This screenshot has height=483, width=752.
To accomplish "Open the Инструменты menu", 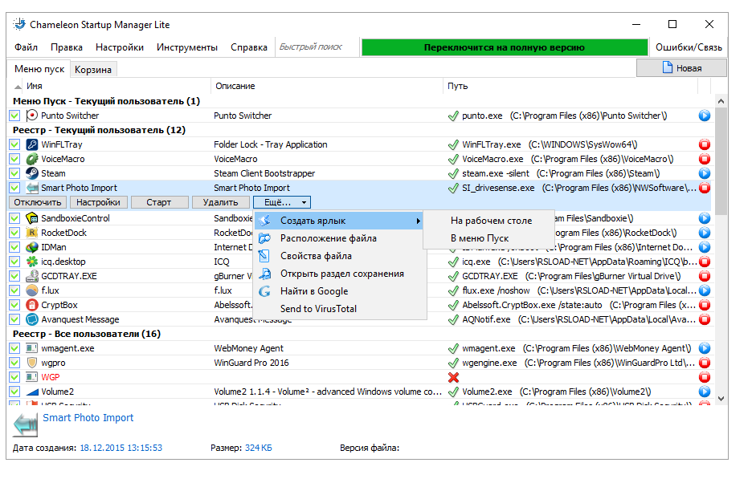I will (x=187, y=47).
